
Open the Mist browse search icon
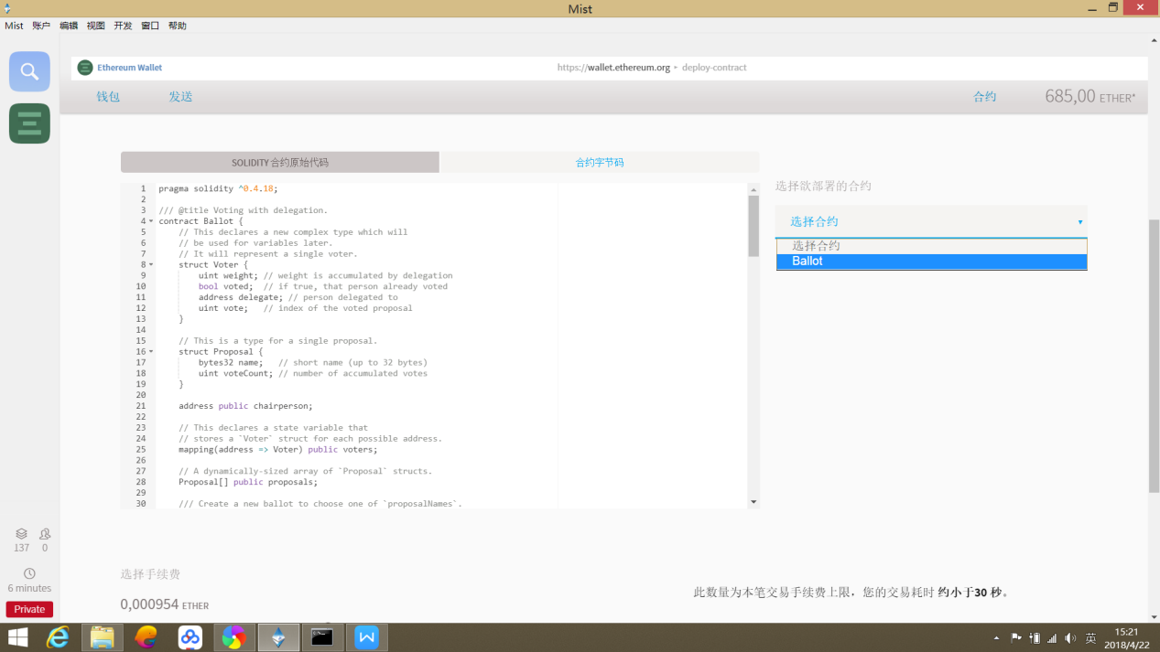(29, 71)
